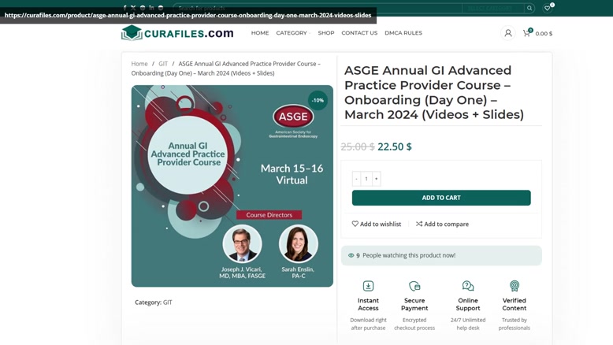Open the DMCA RULES page
This screenshot has height=345, width=613.
[403, 33]
